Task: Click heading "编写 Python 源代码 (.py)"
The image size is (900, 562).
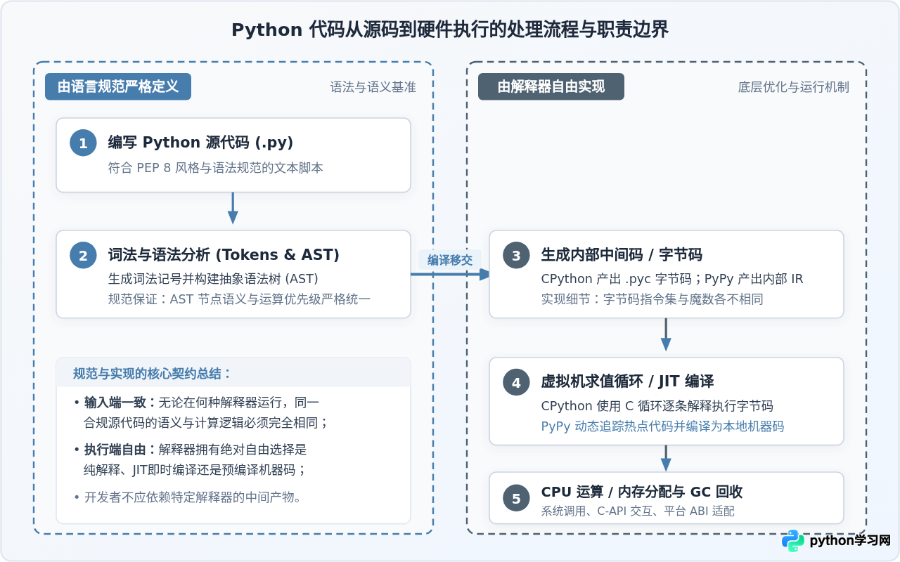Action: coord(200,143)
